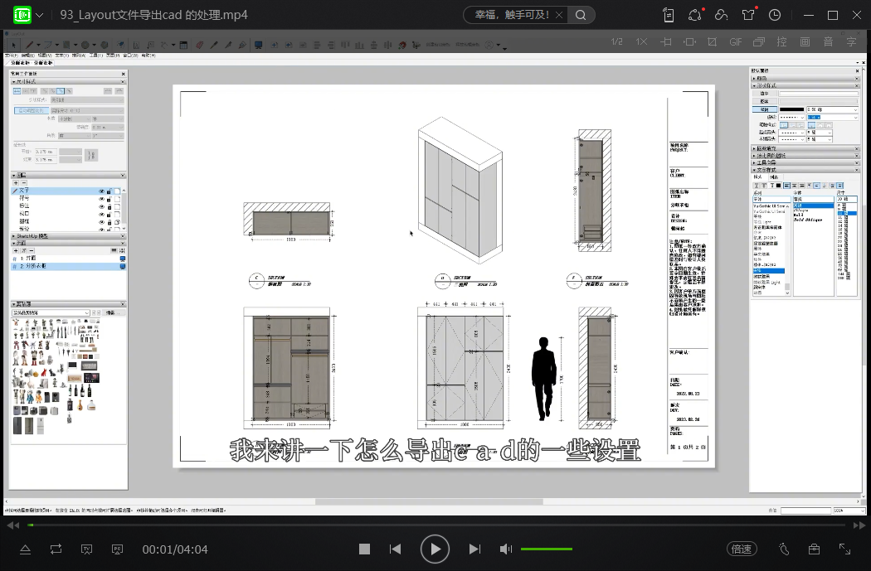This screenshot has width=871, height=571.
Task: Stop the video playback
Action: [364, 549]
